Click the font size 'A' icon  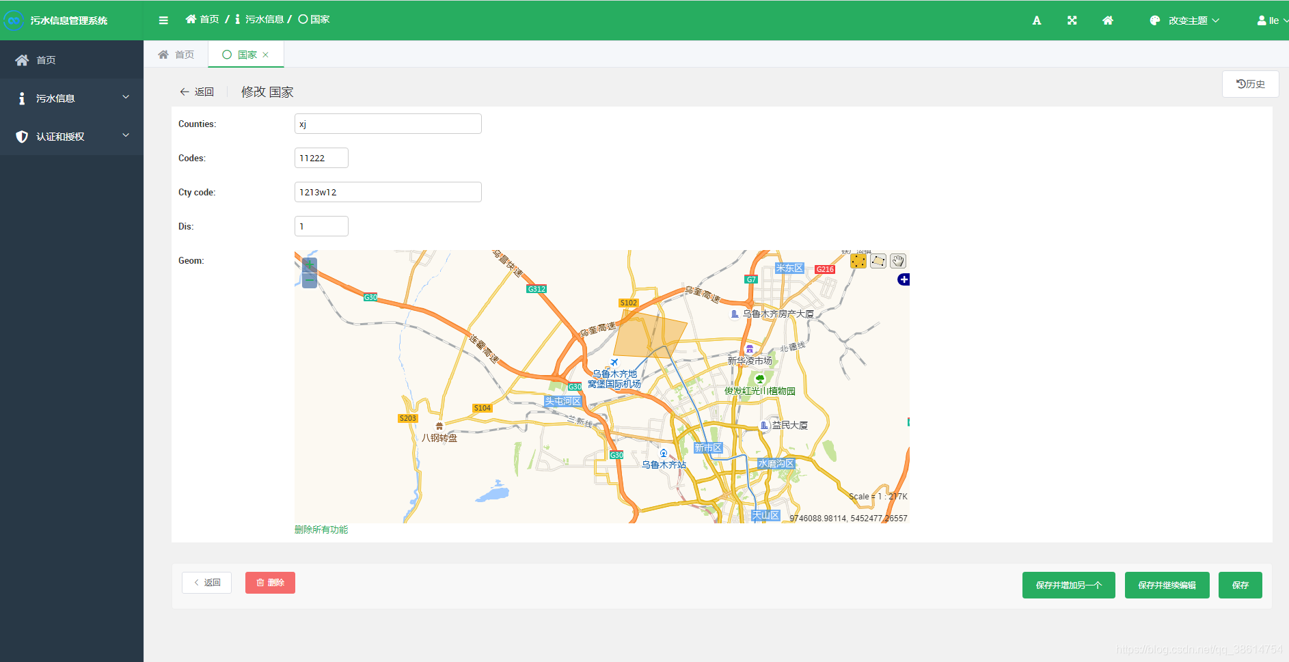(1036, 20)
